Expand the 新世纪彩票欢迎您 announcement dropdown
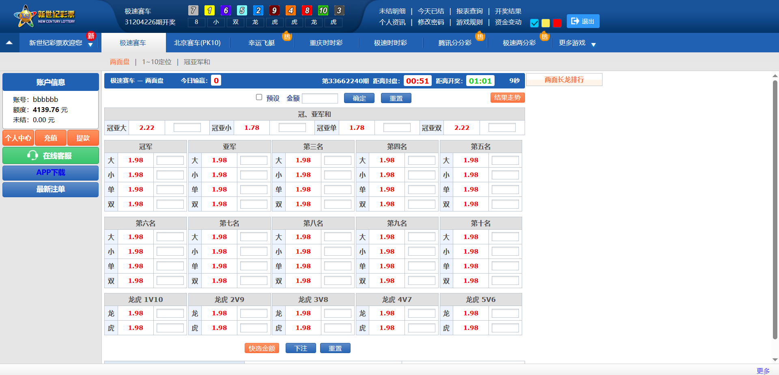 (90, 45)
